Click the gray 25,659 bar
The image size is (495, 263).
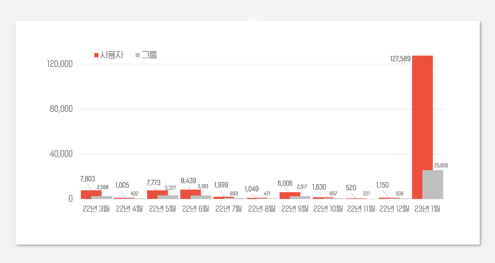point(433,184)
